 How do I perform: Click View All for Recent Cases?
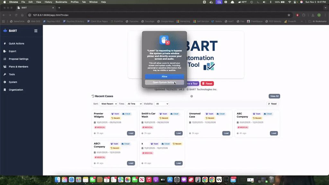pyautogui.click(x=274, y=96)
